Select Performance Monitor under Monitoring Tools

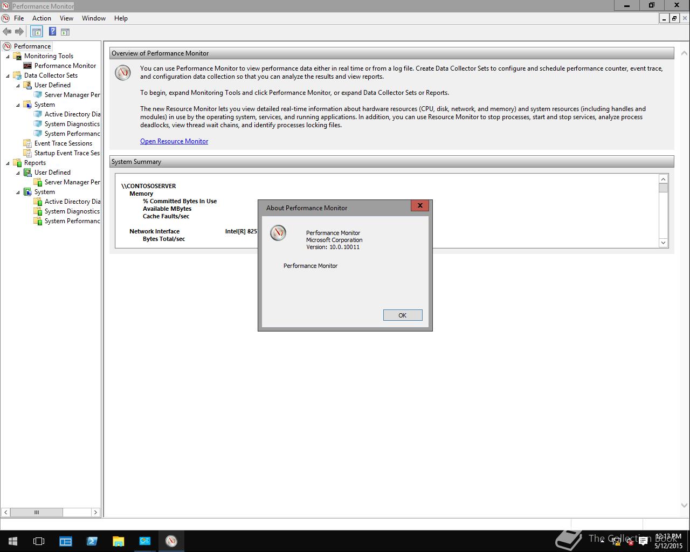pyautogui.click(x=65, y=66)
